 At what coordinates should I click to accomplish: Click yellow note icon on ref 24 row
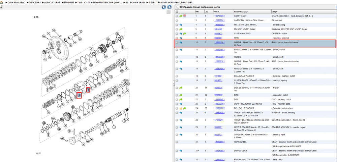coord(181,108)
